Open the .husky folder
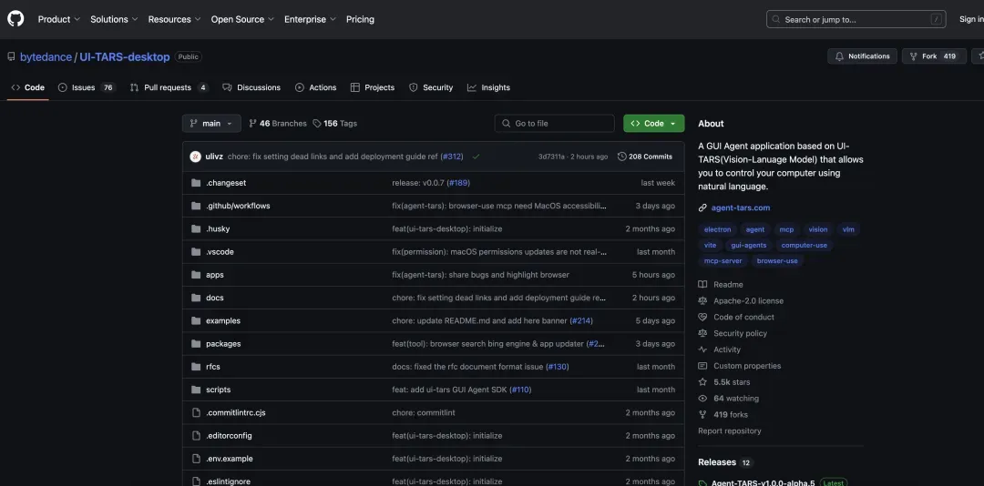 218,228
